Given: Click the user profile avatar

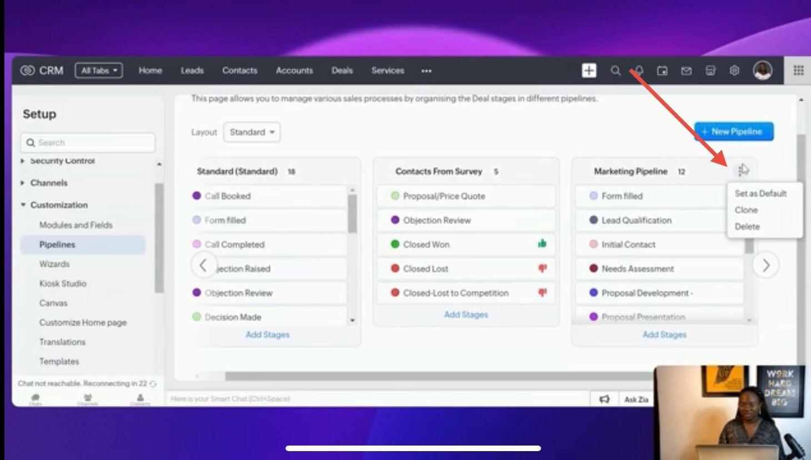Looking at the screenshot, I should pyautogui.click(x=762, y=71).
